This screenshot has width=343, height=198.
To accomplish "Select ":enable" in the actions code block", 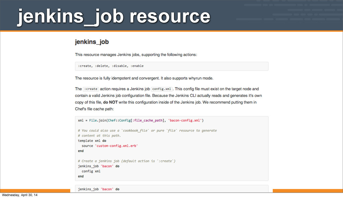I will 137,66.
